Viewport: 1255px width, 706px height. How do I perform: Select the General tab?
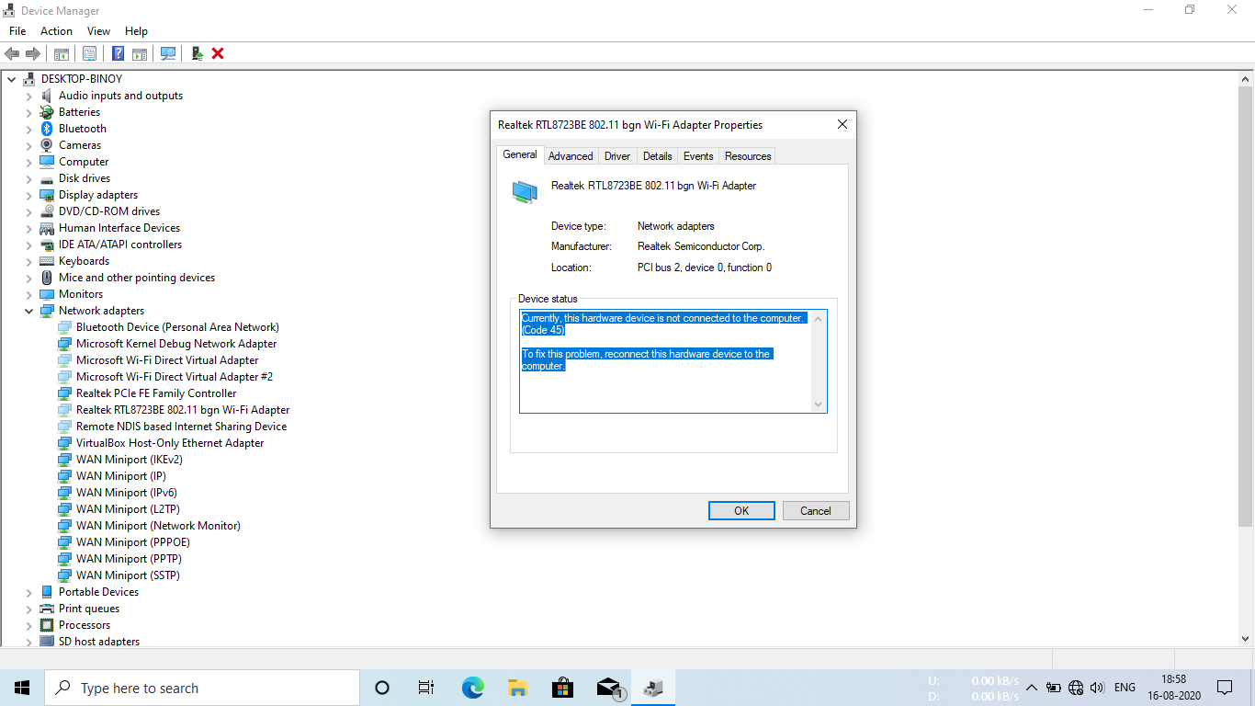(x=520, y=154)
